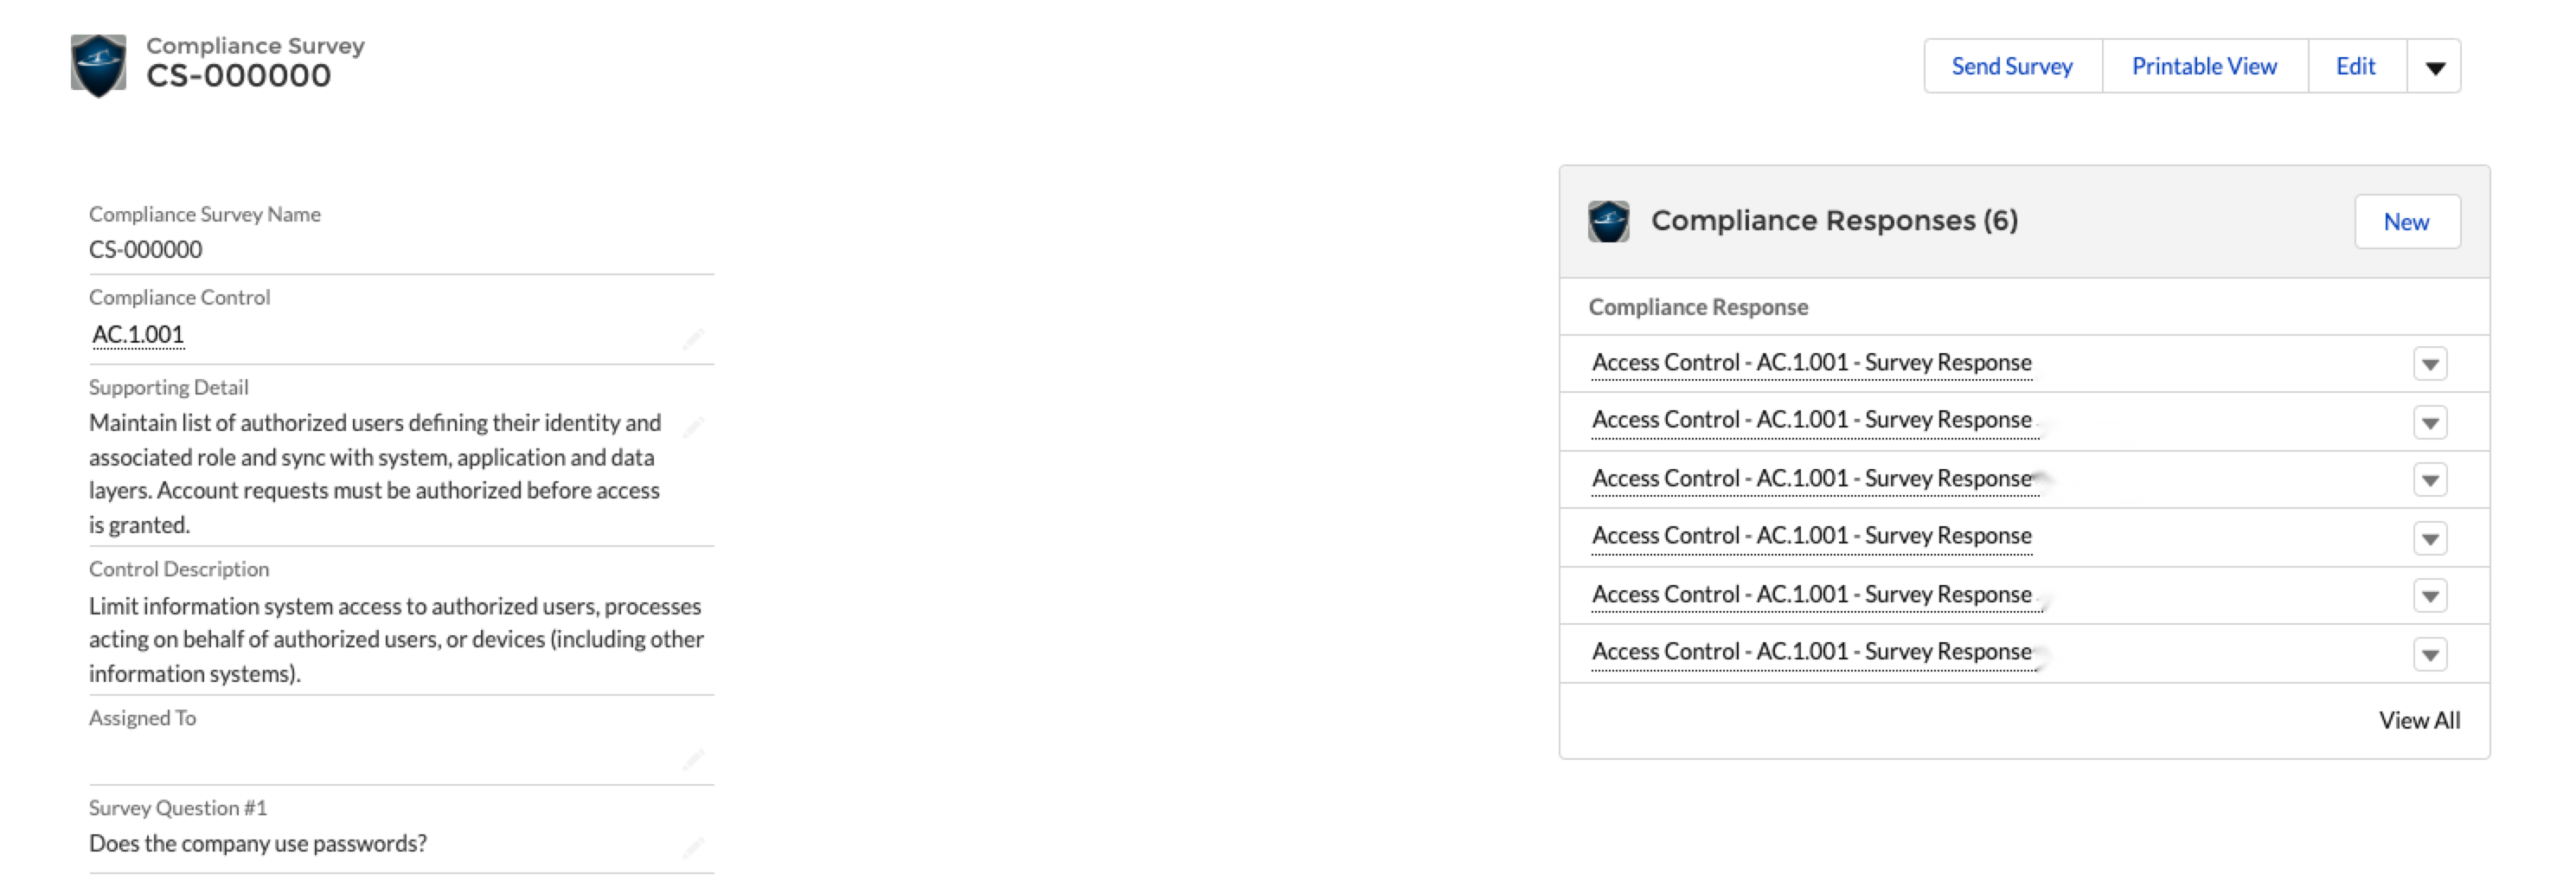This screenshot has width=2576, height=881.
Task: Open the second Survey Response row dropdown
Action: (x=2430, y=422)
